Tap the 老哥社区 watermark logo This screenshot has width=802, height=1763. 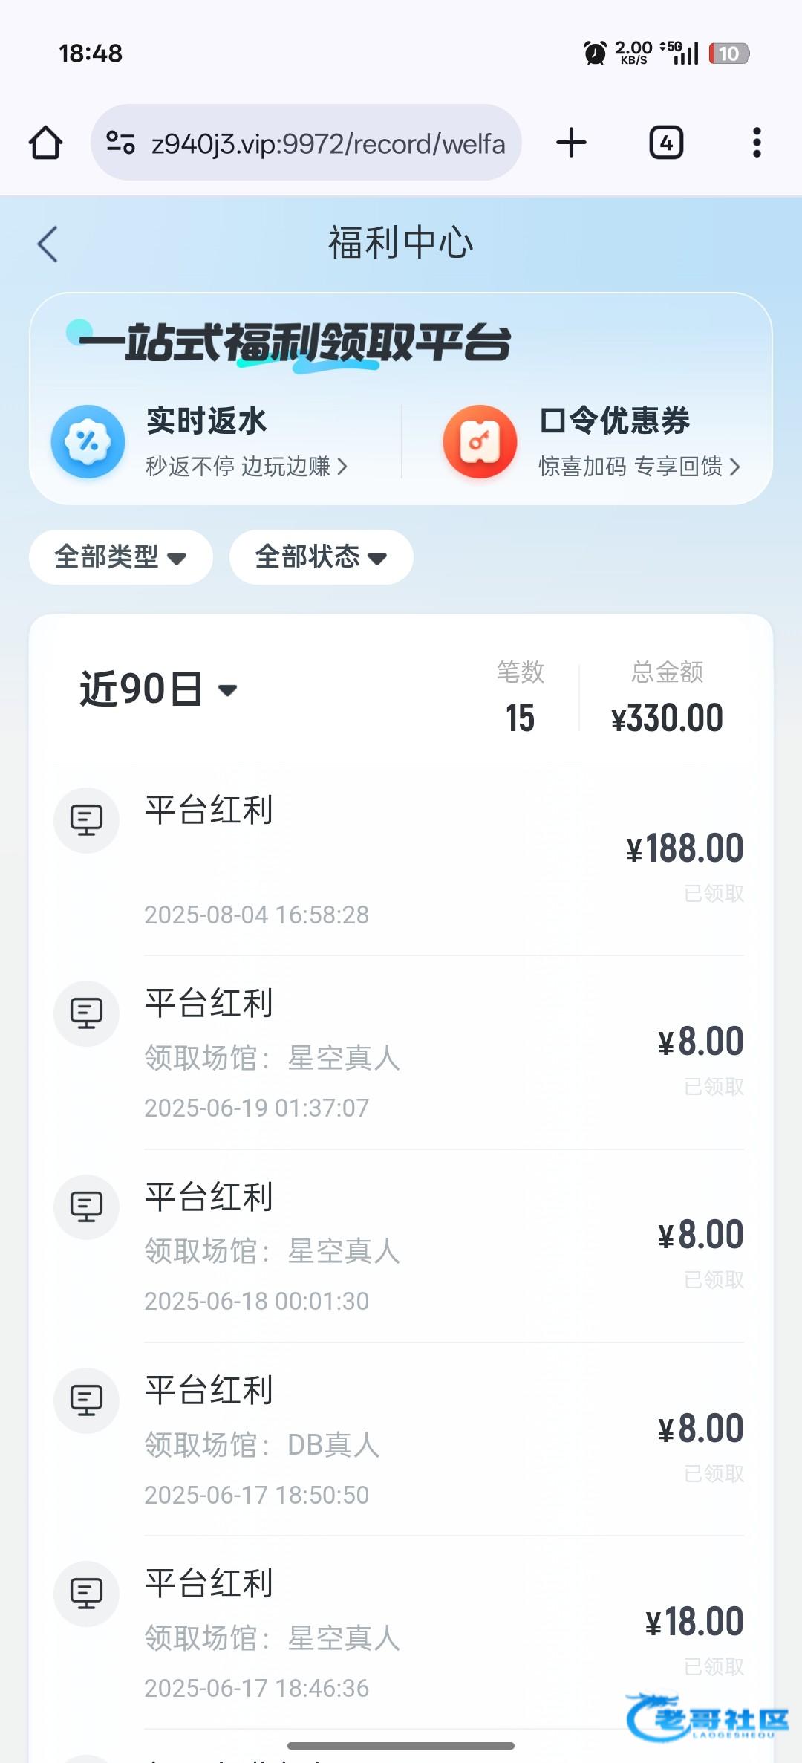tap(707, 1718)
